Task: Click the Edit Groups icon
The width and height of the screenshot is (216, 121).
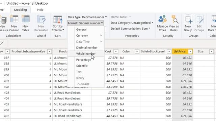Action: click(x=199, y=19)
